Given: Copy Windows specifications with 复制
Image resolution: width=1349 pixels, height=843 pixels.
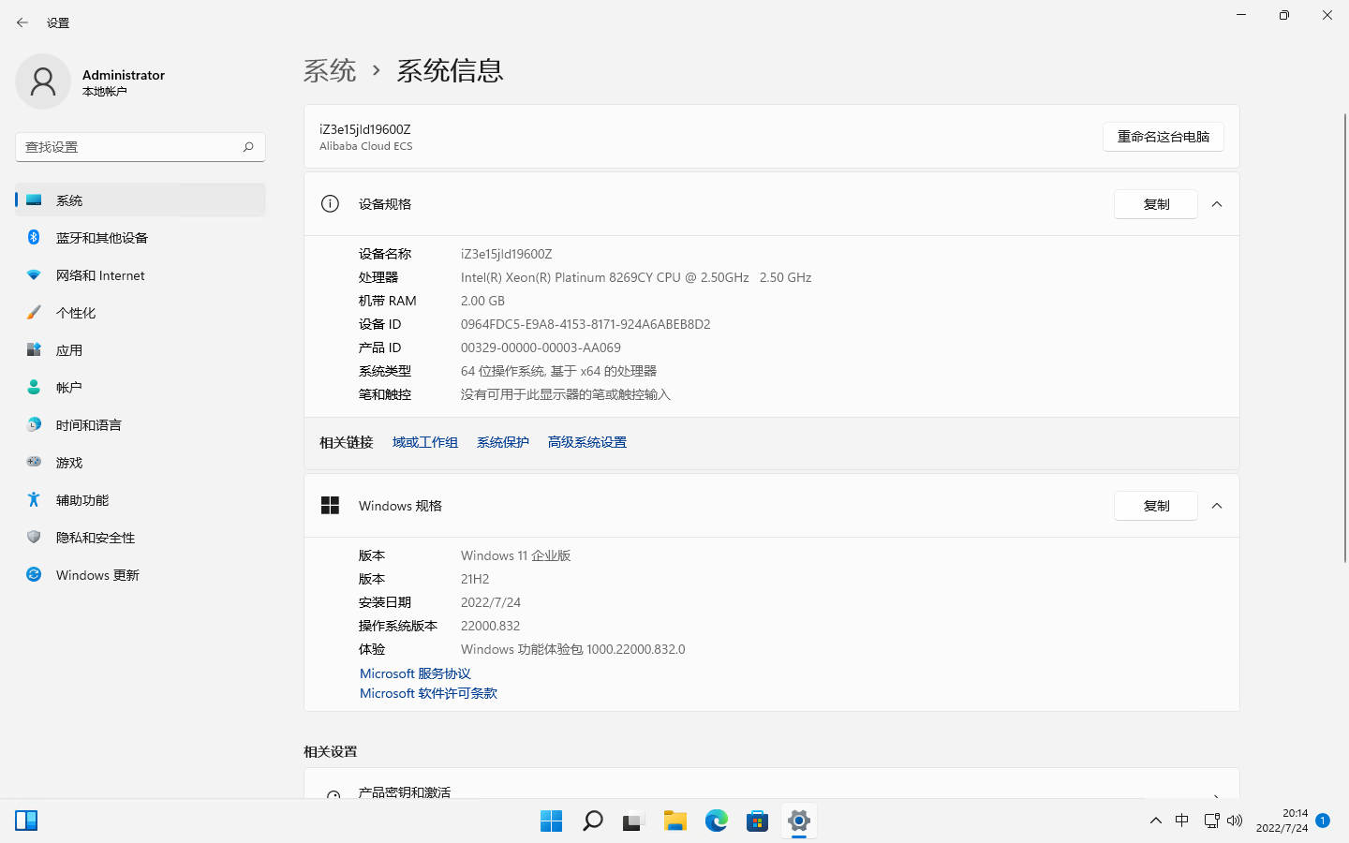Looking at the screenshot, I should (x=1156, y=506).
